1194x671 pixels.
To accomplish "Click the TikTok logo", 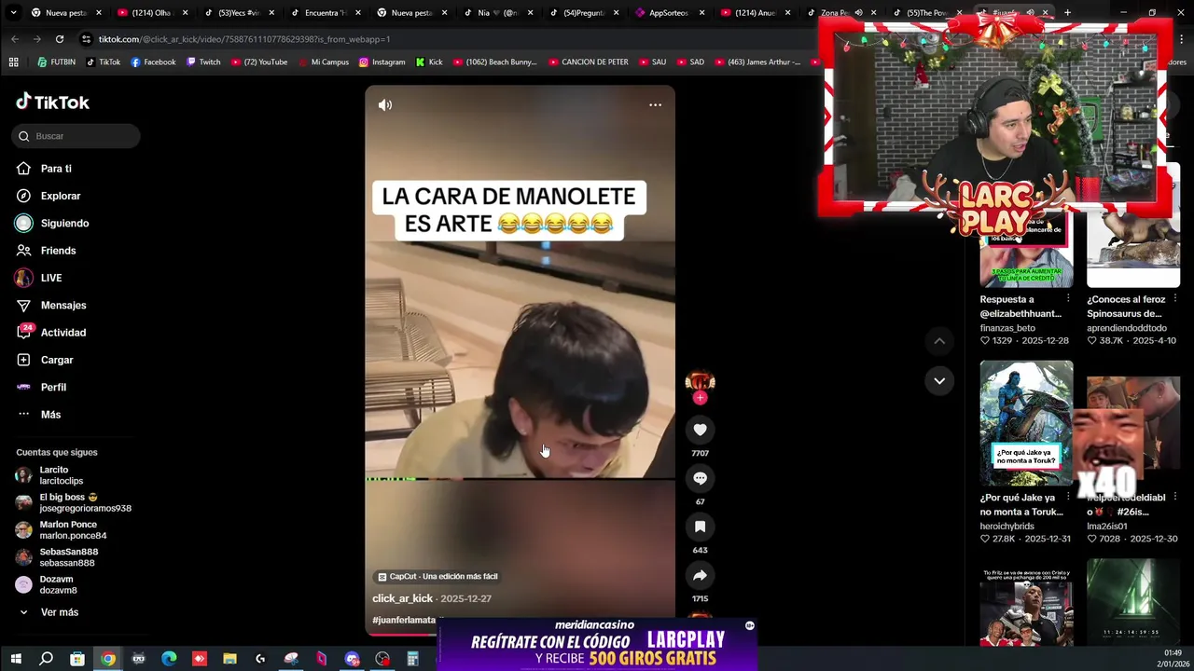I will tap(53, 102).
